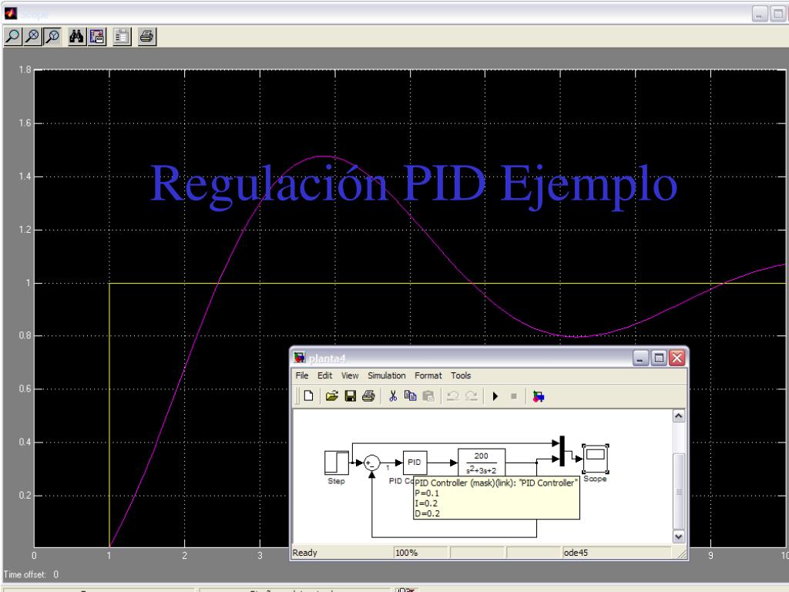Screen dimensions: 789x592
Task: Maximize the Scope window
Action: point(778,14)
